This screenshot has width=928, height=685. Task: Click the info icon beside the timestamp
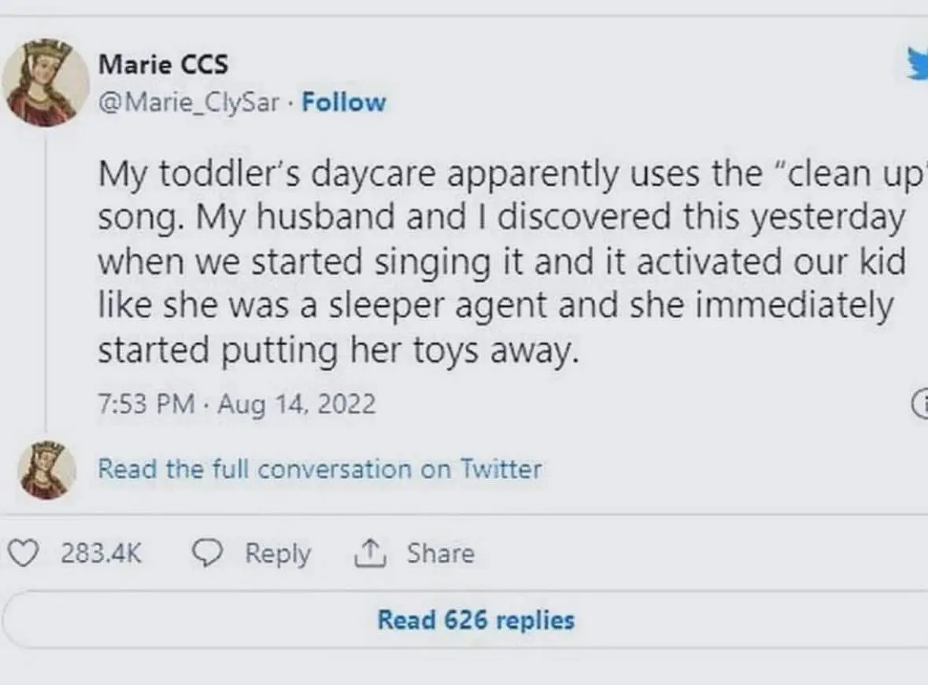(920, 403)
